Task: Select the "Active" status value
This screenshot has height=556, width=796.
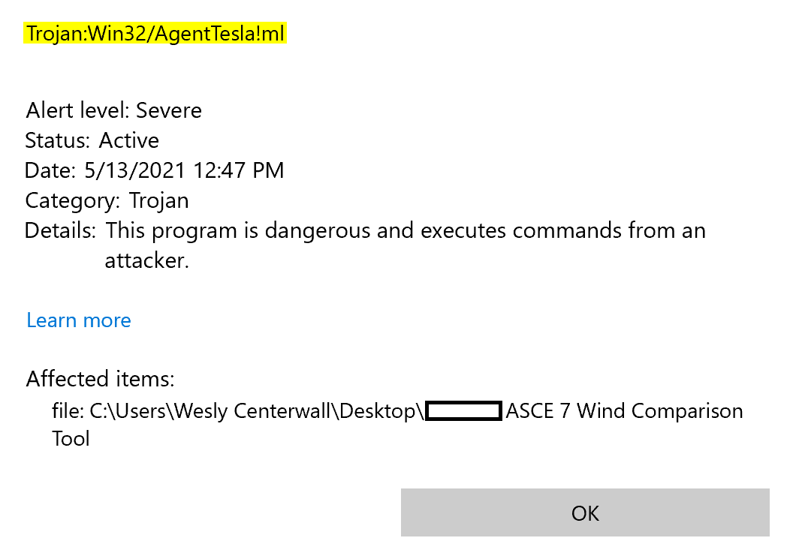Action: click(129, 141)
